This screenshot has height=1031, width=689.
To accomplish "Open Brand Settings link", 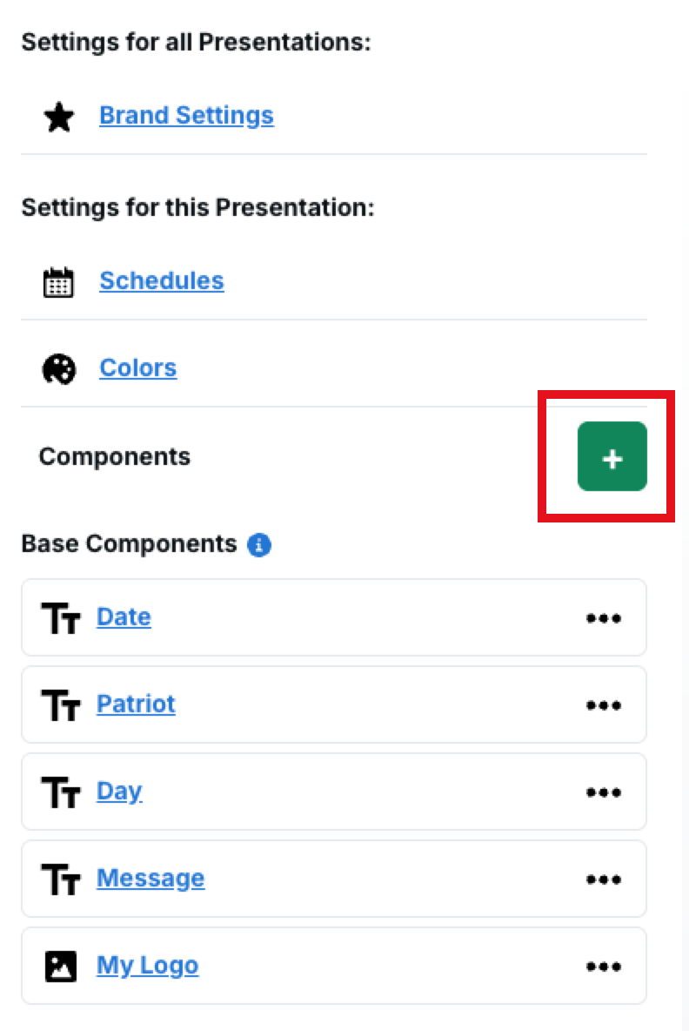I will click(x=186, y=116).
